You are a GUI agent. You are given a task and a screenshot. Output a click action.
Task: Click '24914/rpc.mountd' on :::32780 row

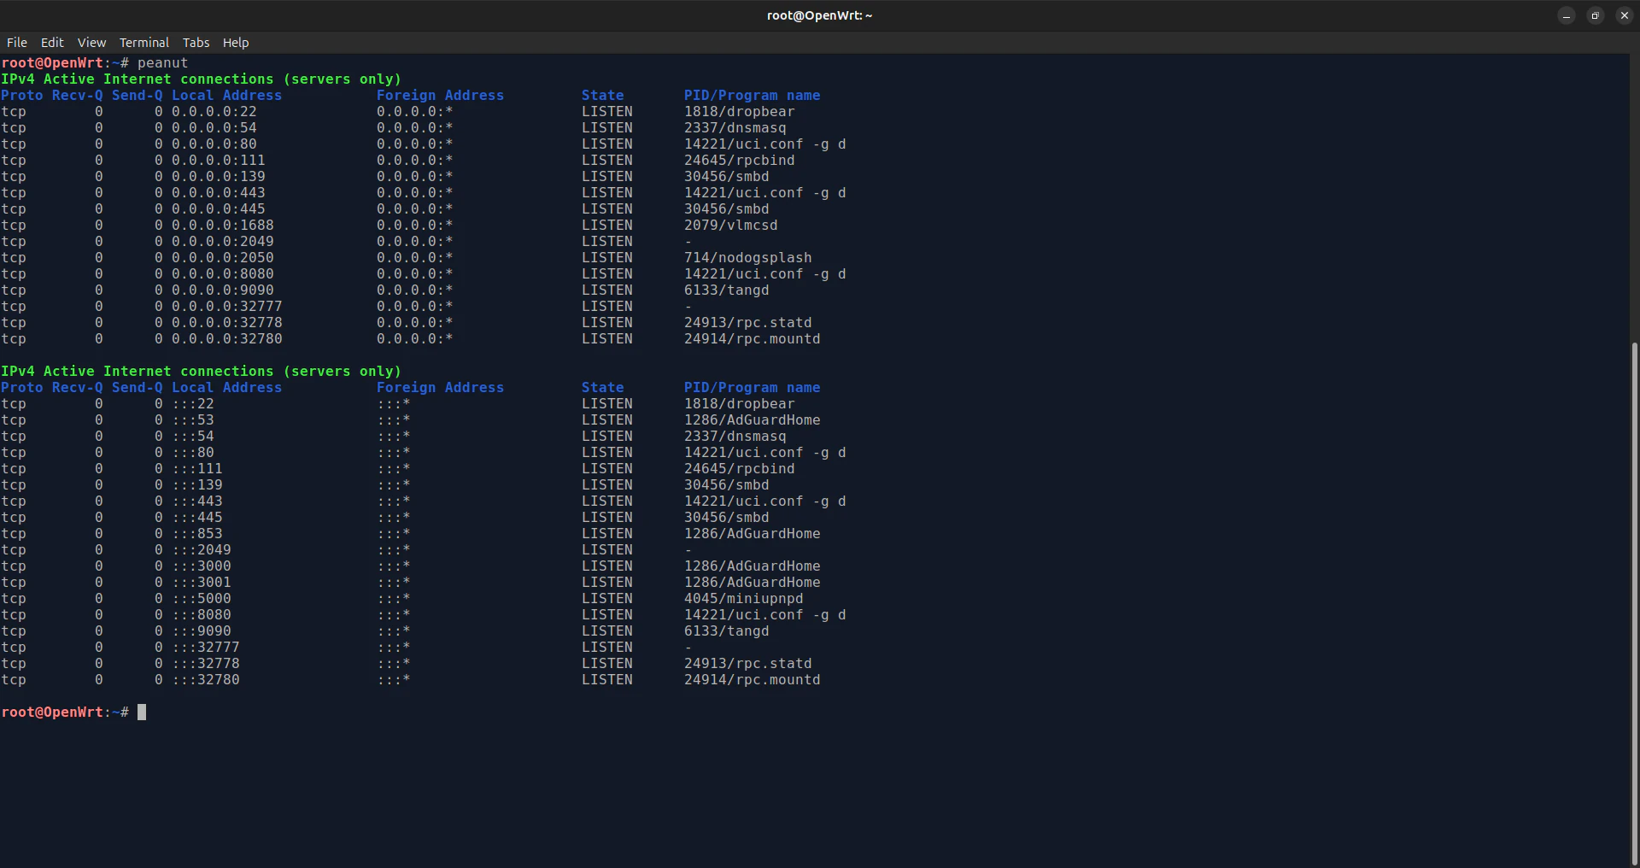pos(753,680)
